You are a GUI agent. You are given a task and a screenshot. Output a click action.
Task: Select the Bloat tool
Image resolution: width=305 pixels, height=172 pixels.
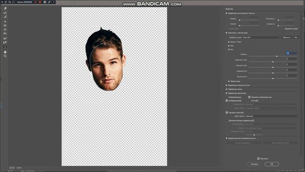coord(5,30)
